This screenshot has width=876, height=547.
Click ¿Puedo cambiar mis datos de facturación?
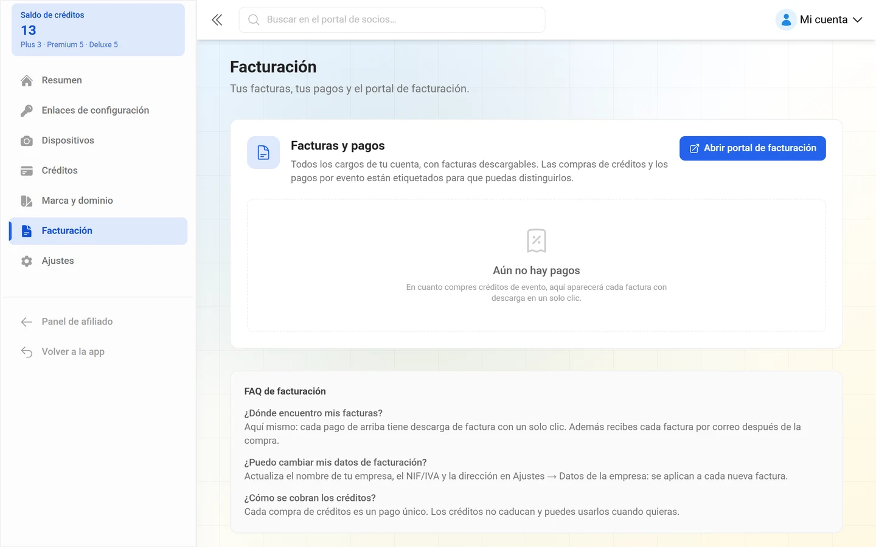[x=336, y=463]
